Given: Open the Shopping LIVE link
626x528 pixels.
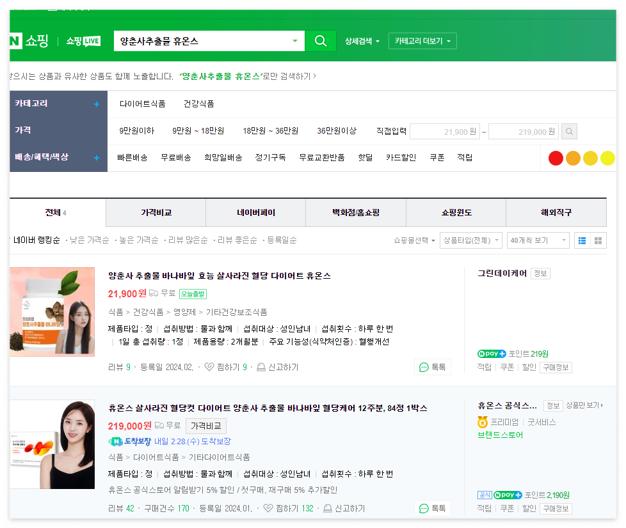Looking at the screenshot, I should (83, 41).
